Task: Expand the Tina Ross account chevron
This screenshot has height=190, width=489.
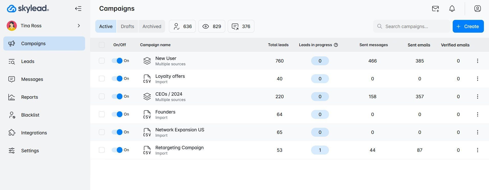Action: pos(79,26)
